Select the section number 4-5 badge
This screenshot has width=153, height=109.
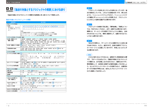tap(10, 9)
